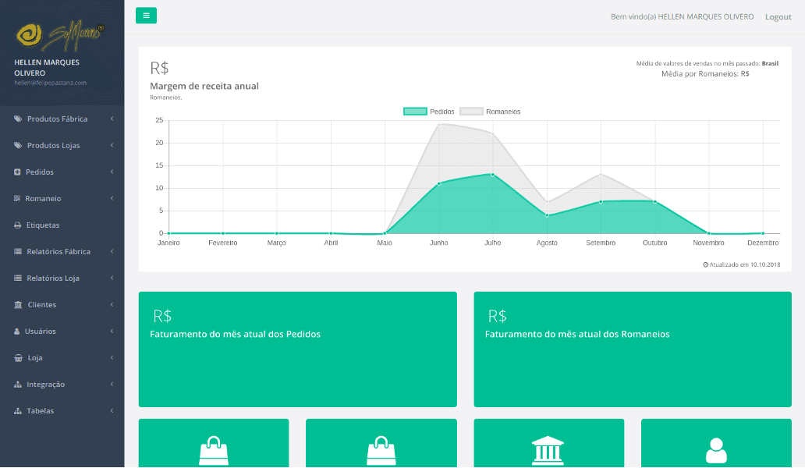Open the Faturamento do mês atual dos Pedidos card
The width and height of the screenshot is (805, 468).
(x=297, y=349)
